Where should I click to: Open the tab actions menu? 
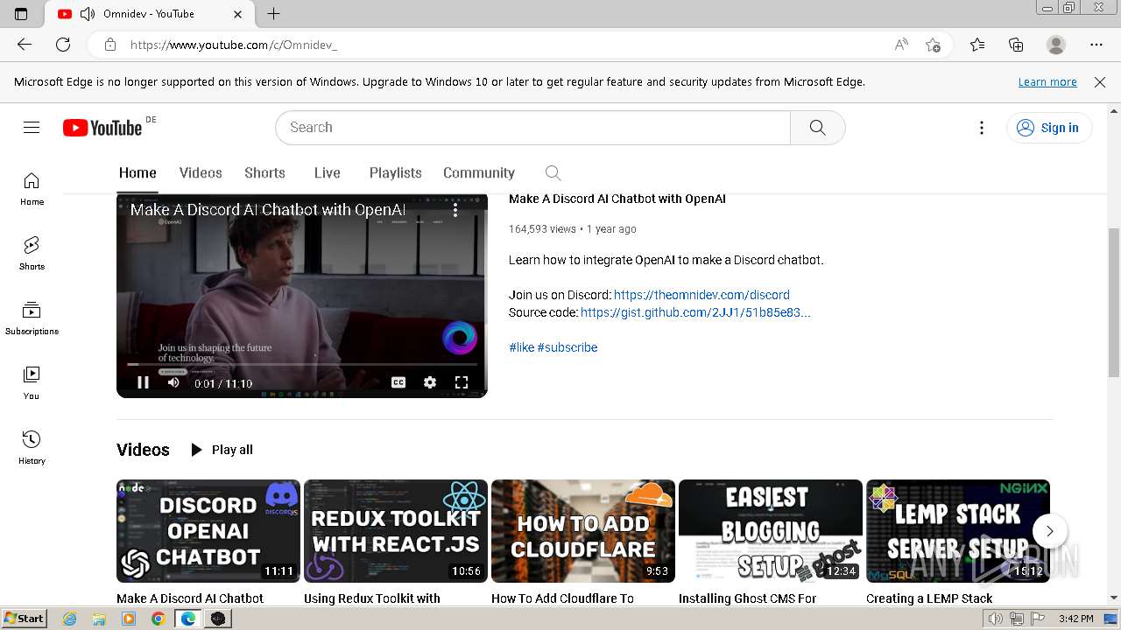(x=21, y=14)
